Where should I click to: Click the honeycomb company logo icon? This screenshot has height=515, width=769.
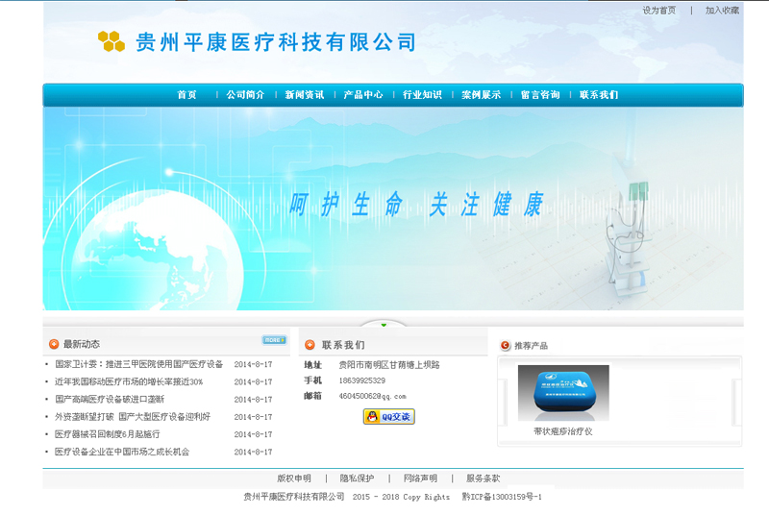pyautogui.click(x=111, y=40)
